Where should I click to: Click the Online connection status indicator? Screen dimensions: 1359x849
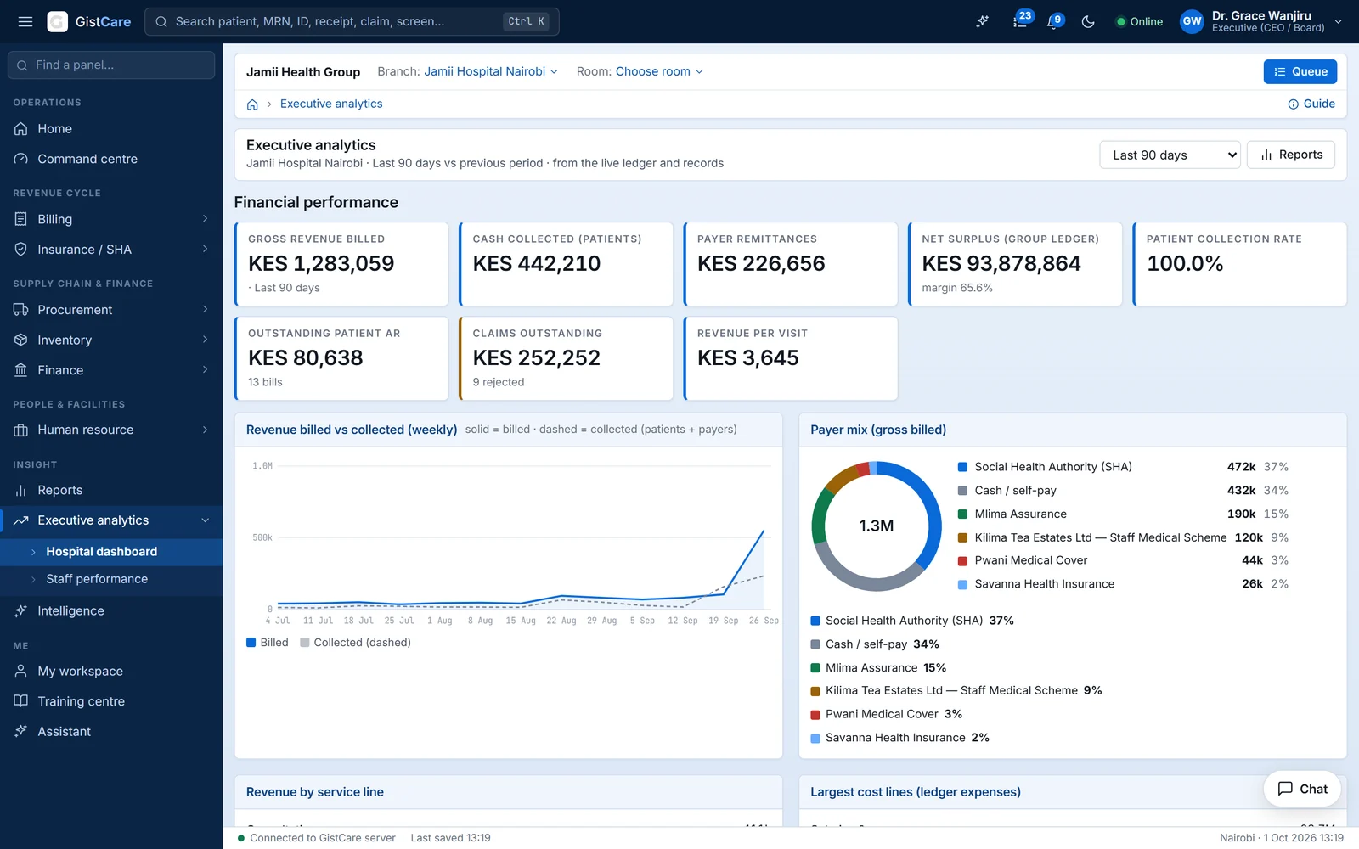tap(1139, 22)
